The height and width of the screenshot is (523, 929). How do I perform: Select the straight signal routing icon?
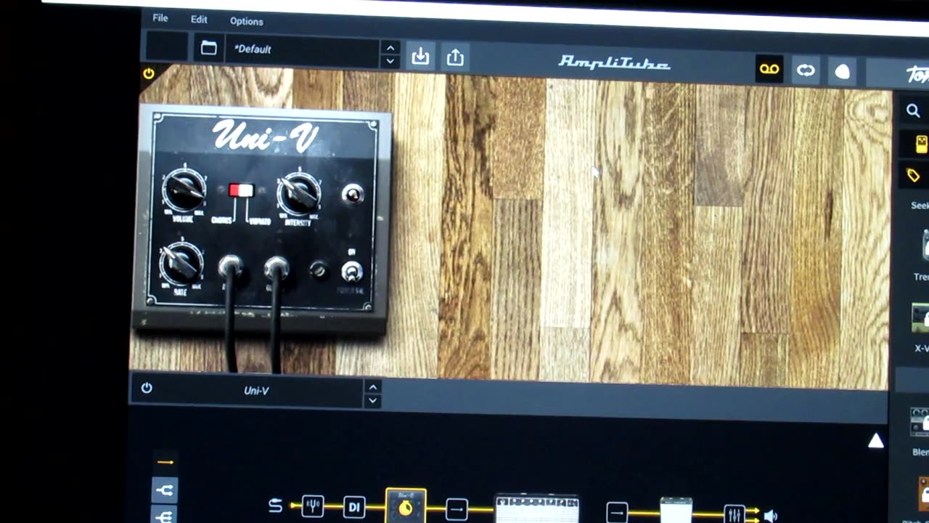pos(165,462)
